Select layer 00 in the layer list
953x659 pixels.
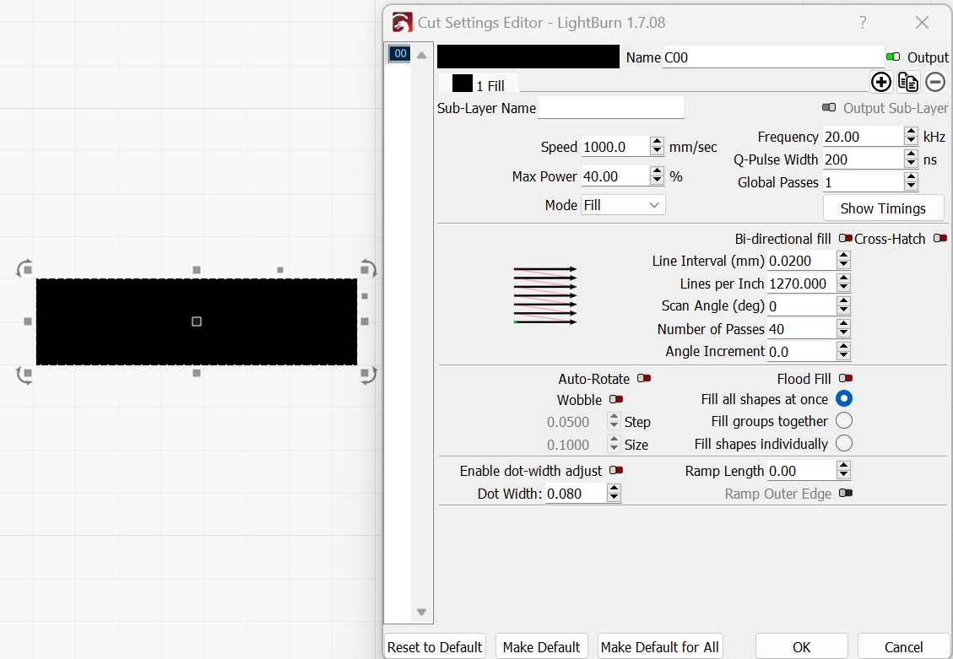pos(399,53)
